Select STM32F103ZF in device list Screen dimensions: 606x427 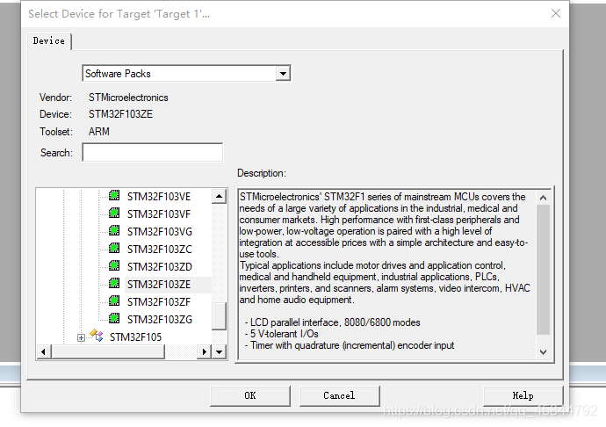click(x=159, y=301)
